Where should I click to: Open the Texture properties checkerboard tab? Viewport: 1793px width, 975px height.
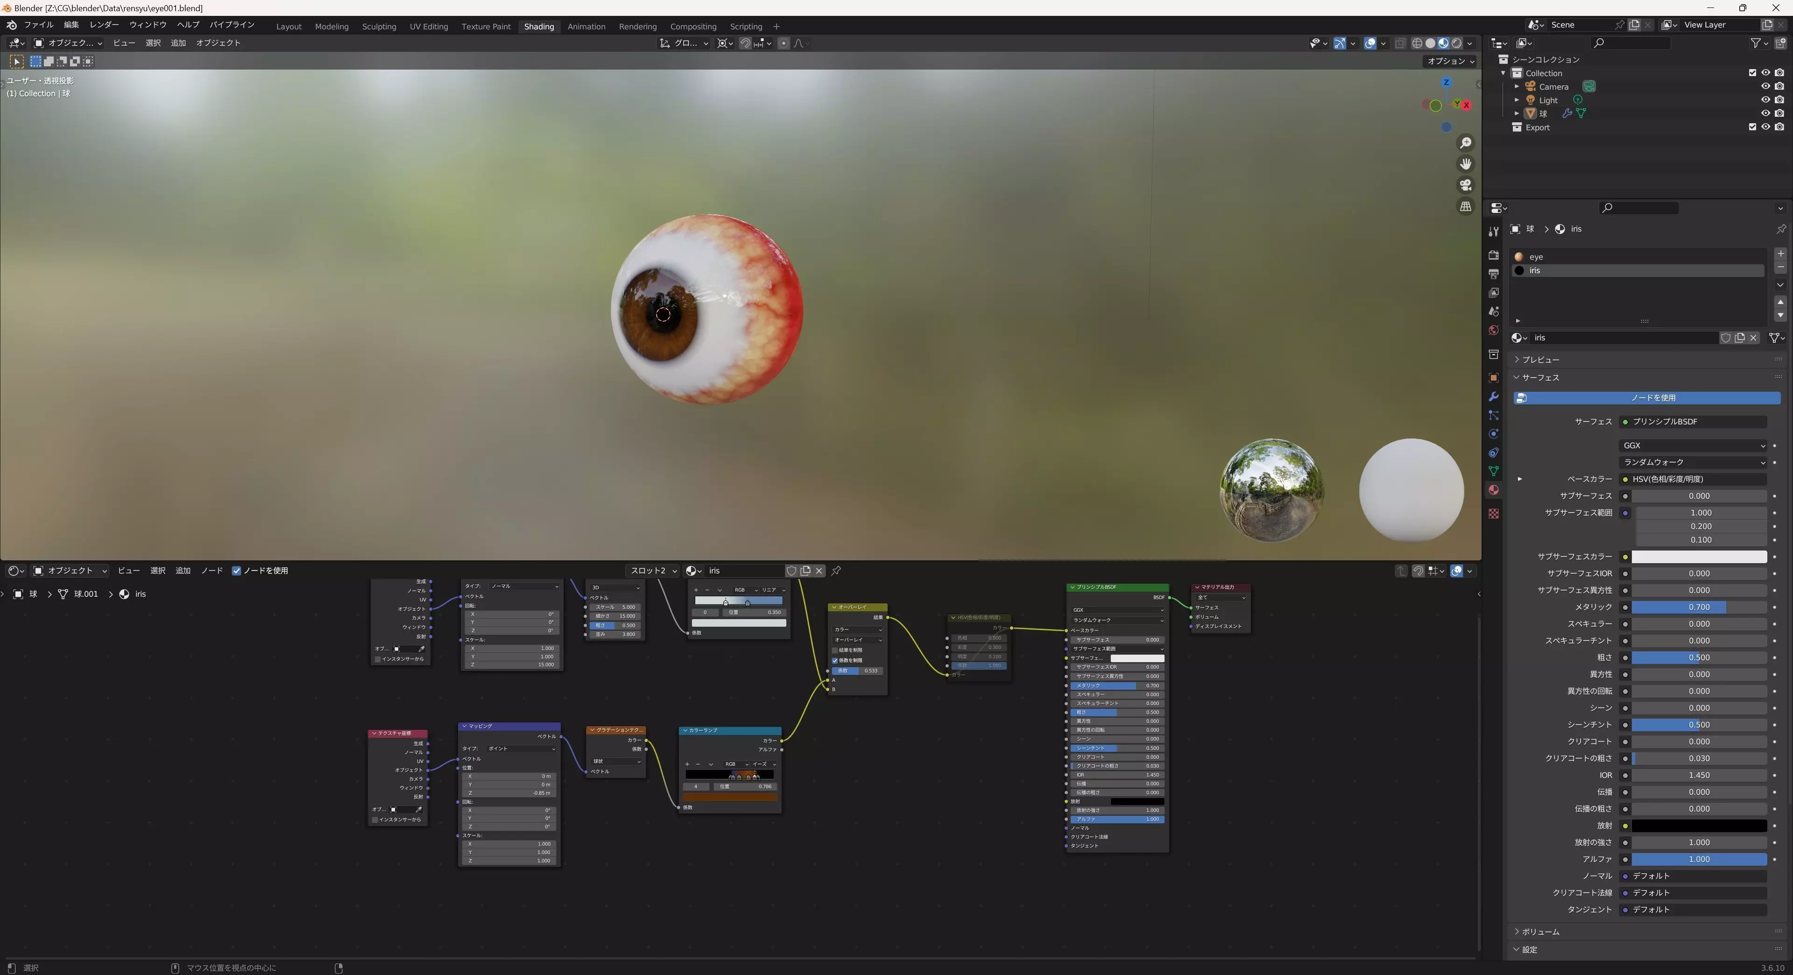[x=1493, y=514]
